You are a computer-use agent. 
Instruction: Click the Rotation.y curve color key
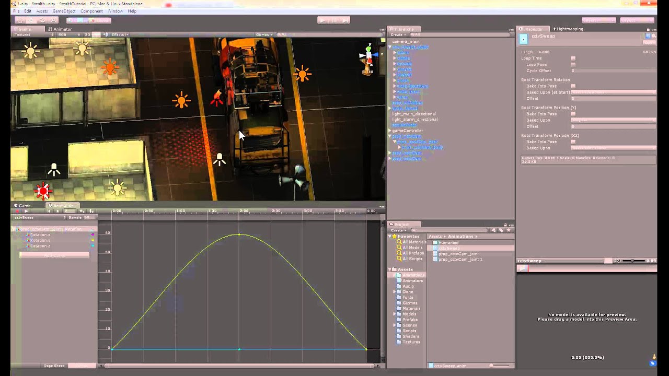coord(93,240)
